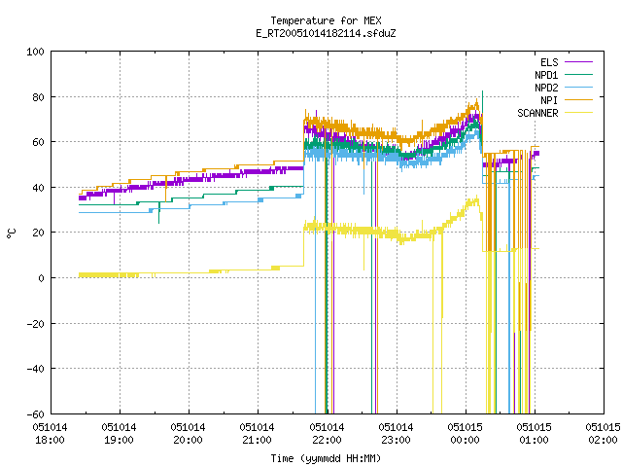Click the NPI legend label
Screen dimensions: 622x467
pos(549,100)
